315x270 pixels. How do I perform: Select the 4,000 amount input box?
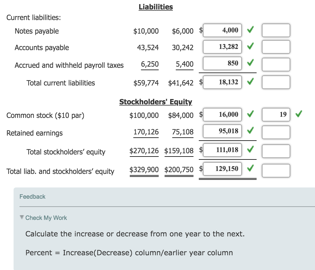pos(222,30)
